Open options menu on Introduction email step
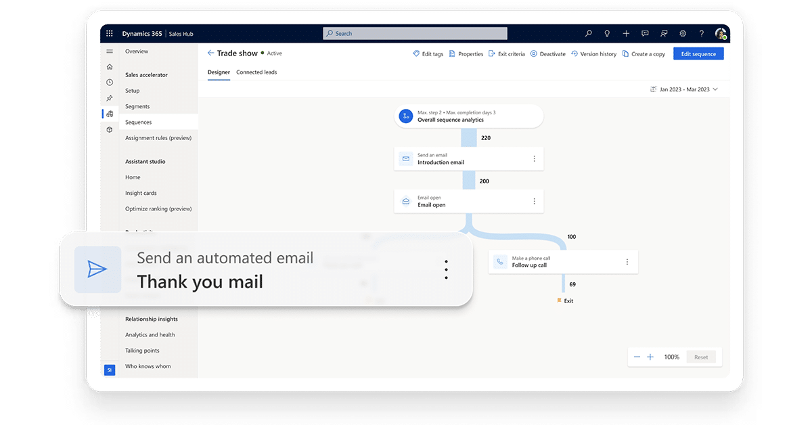 click(534, 159)
